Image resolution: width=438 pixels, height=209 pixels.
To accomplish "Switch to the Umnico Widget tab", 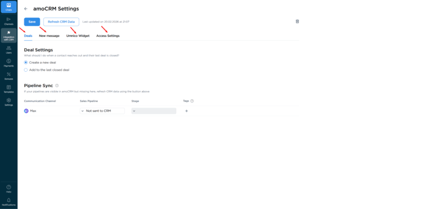I will [x=78, y=36].
